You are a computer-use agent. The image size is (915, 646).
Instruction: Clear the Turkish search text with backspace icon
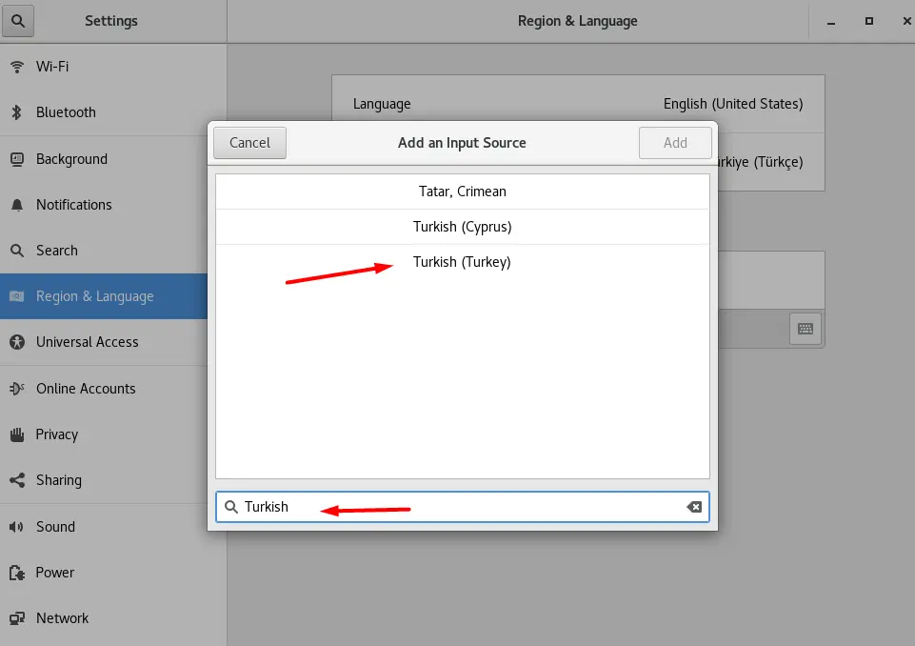(x=694, y=507)
